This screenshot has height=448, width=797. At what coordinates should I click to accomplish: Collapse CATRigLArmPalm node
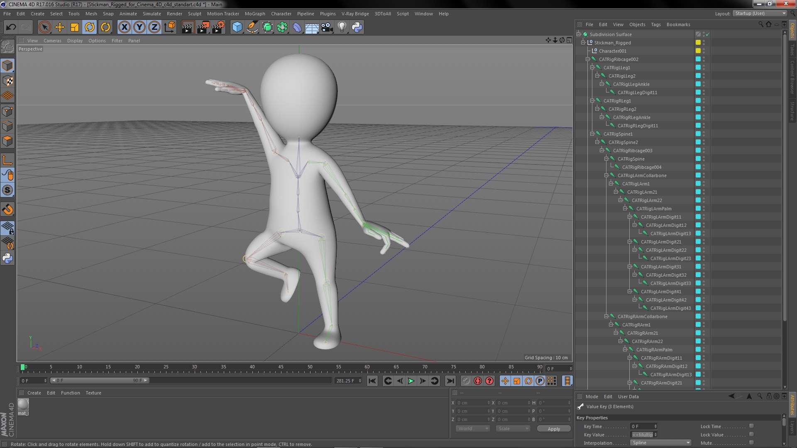(x=625, y=209)
